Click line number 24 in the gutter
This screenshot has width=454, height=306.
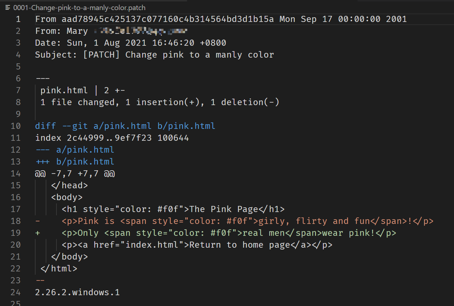point(15,292)
